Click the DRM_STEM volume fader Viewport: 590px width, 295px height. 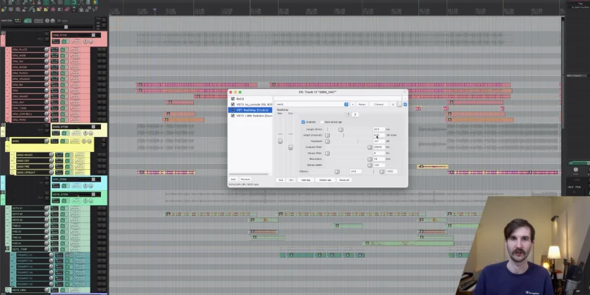pyautogui.click(x=93, y=35)
